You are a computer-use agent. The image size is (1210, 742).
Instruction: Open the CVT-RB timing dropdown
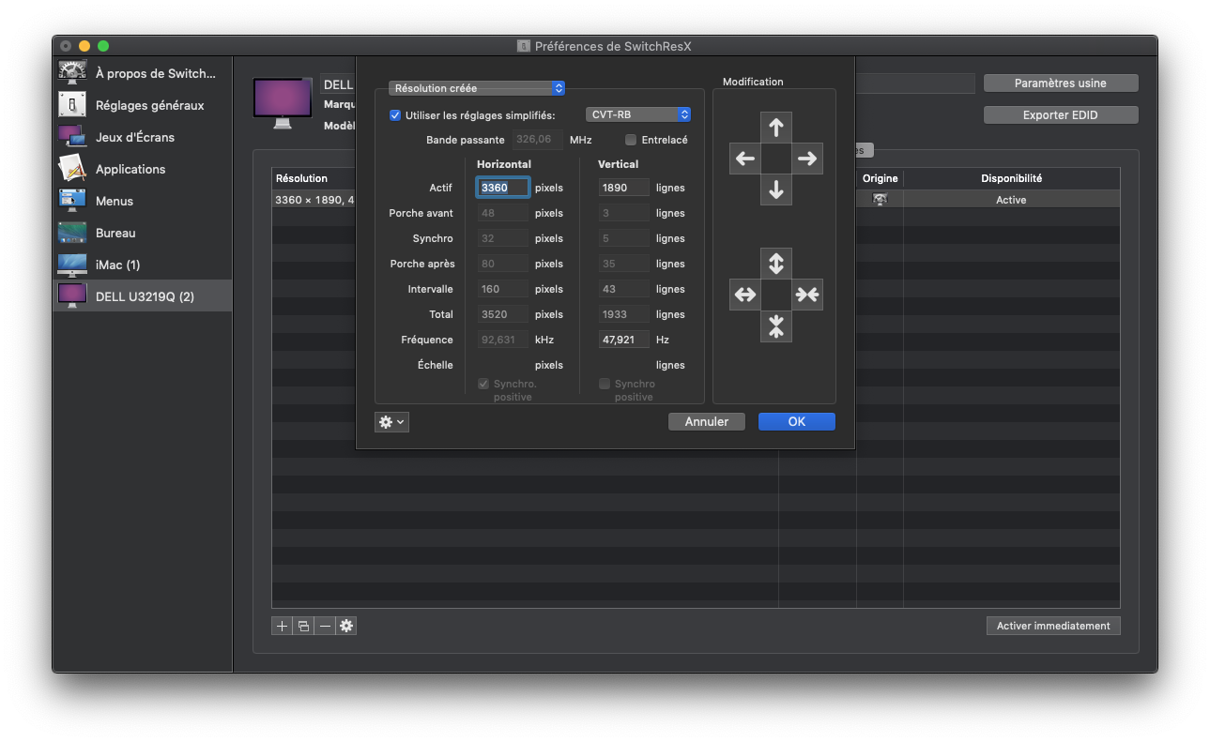(638, 114)
